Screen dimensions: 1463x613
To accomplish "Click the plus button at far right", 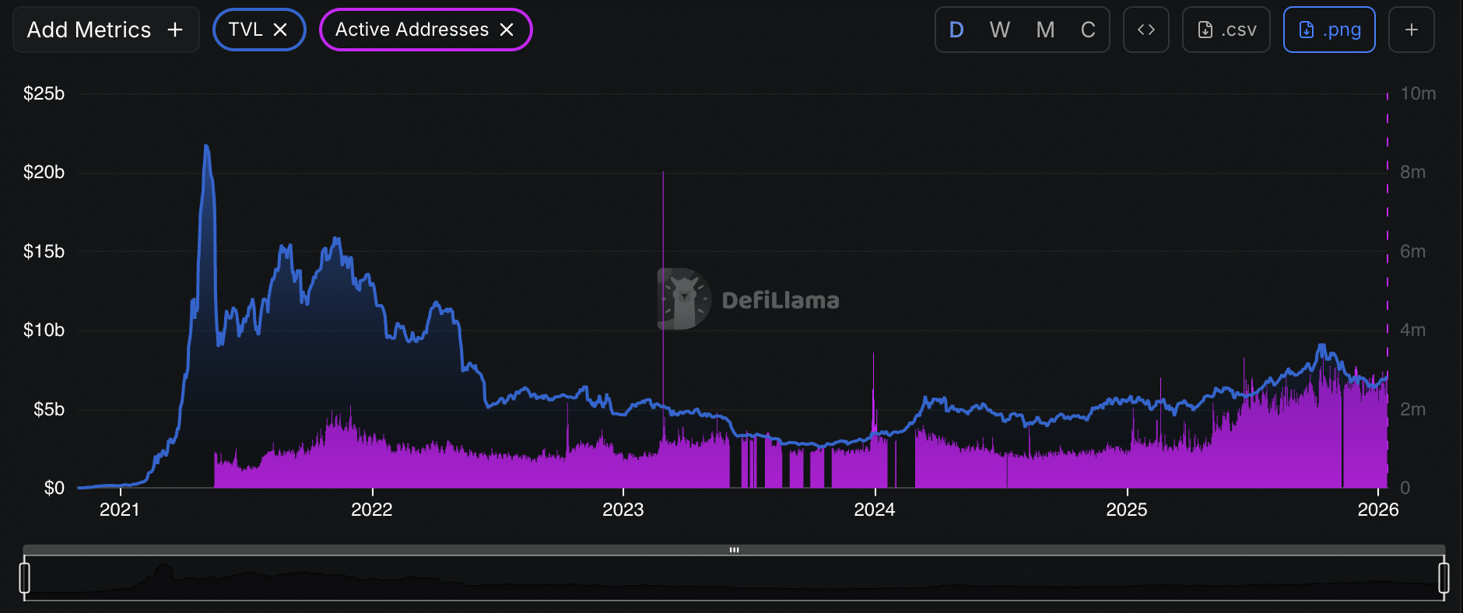I will 1411,30.
